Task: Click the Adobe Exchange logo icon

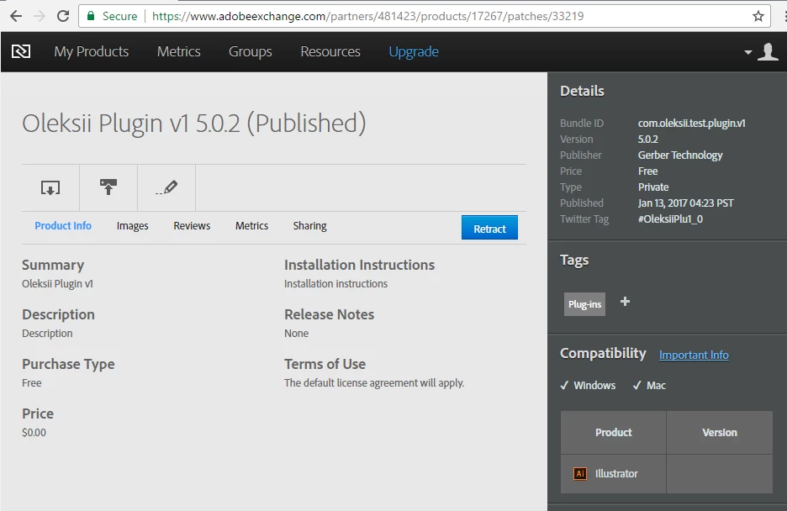Action: tap(21, 51)
